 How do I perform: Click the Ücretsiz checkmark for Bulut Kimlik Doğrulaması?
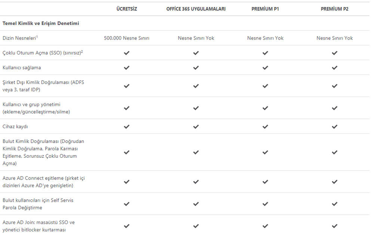[x=127, y=152]
